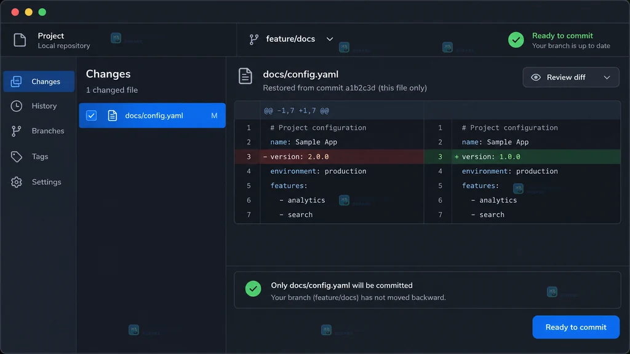The height and width of the screenshot is (354, 630).
Task: Open the Settings section
Action: (x=39, y=182)
